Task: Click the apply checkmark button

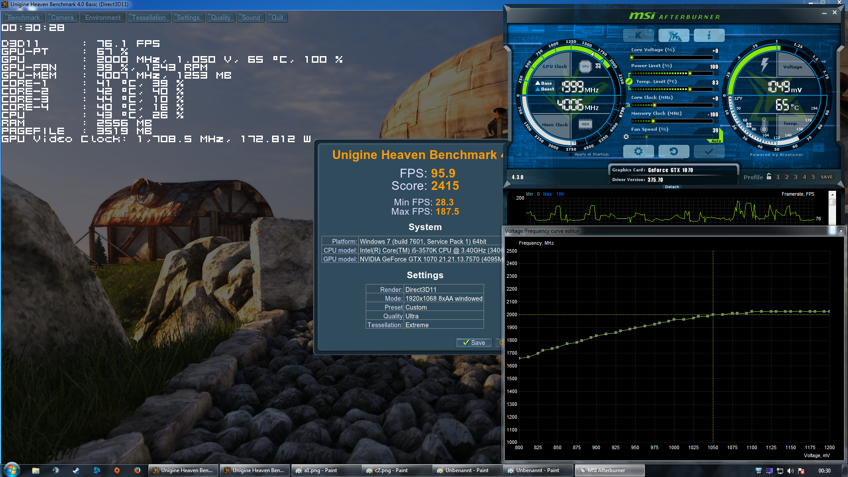Action: 709,151
